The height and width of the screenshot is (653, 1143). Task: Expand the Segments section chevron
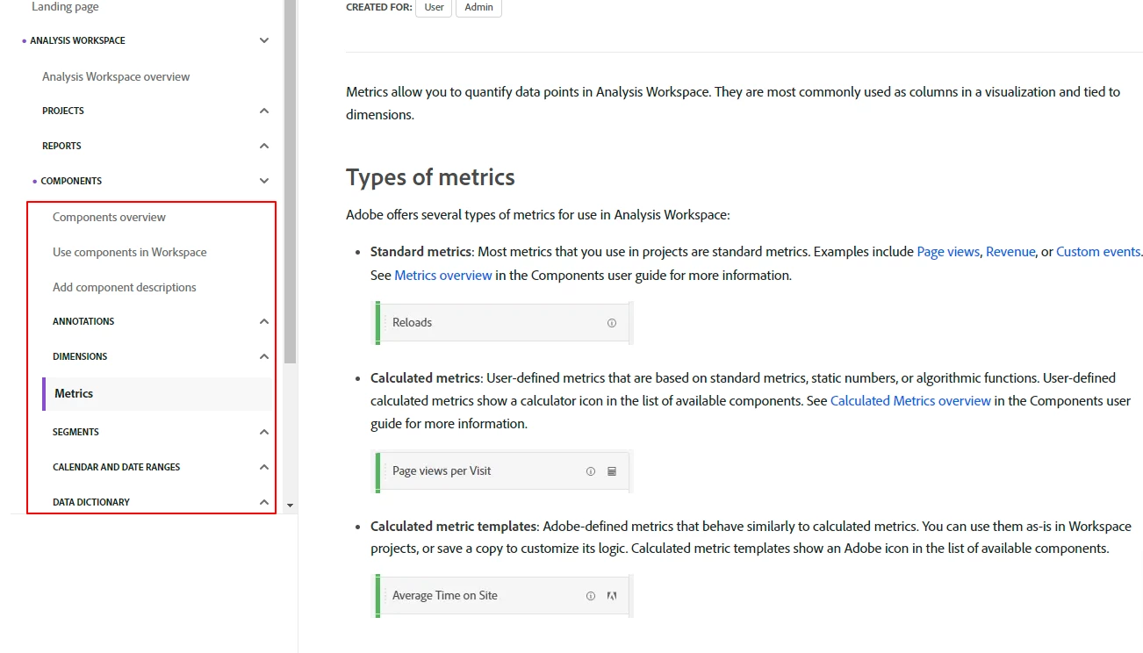(264, 432)
